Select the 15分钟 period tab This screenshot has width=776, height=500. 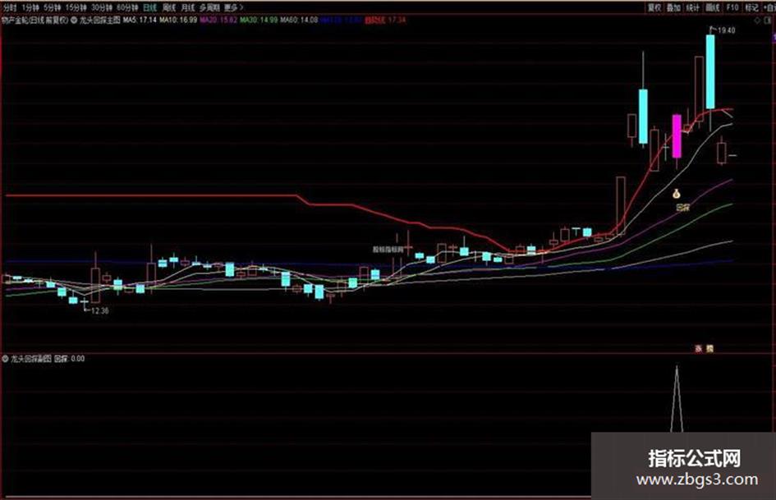click(76, 7)
